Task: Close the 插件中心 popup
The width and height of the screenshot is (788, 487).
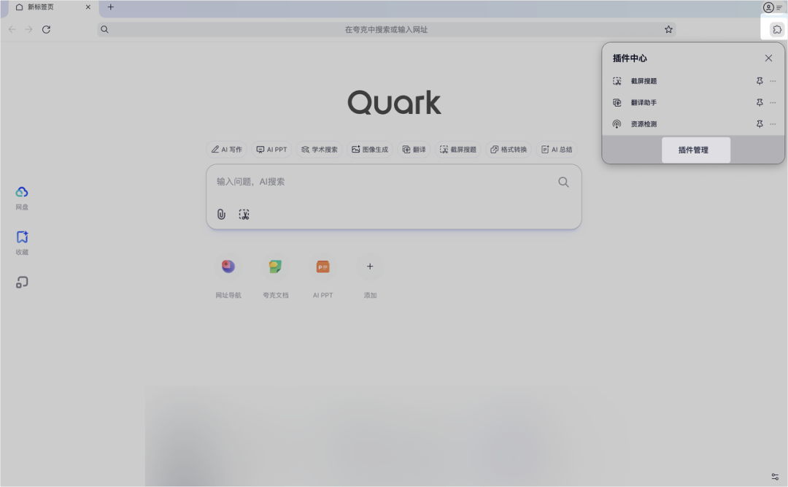Action: point(768,58)
